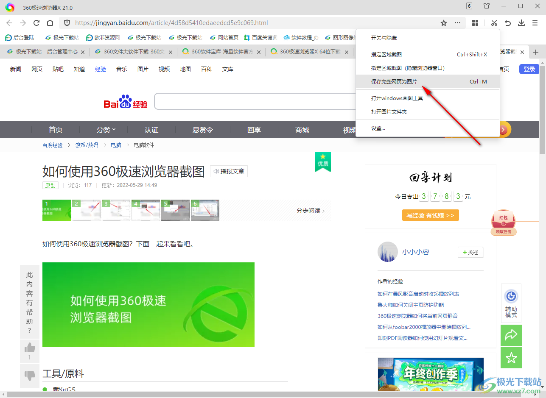Bookmark this page with the star
The height and width of the screenshot is (398, 546).
click(x=444, y=23)
